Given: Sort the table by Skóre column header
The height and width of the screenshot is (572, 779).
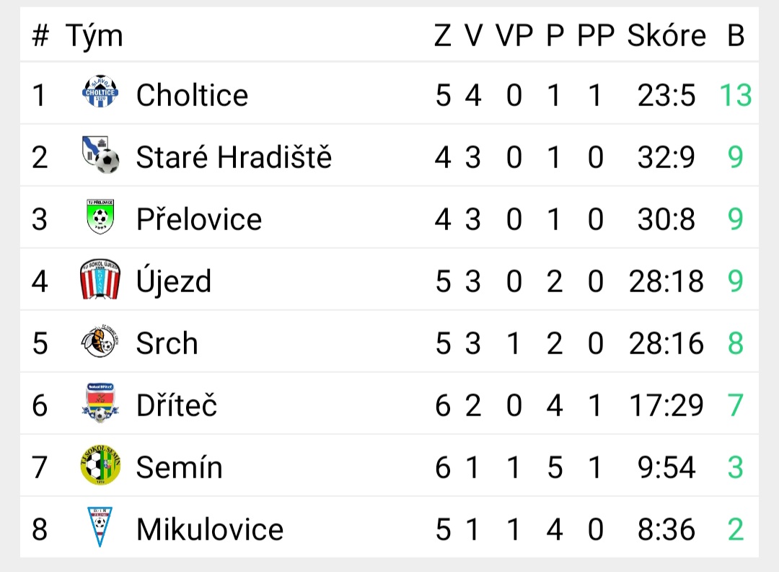Looking at the screenshot, I should [x=666, y=36].
